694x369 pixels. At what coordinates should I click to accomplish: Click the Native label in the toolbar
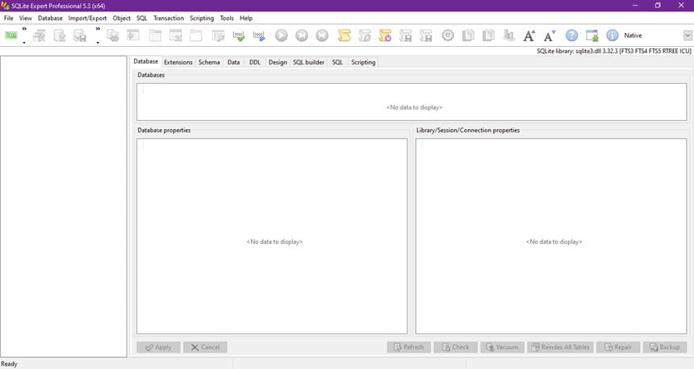click(633, 35)
